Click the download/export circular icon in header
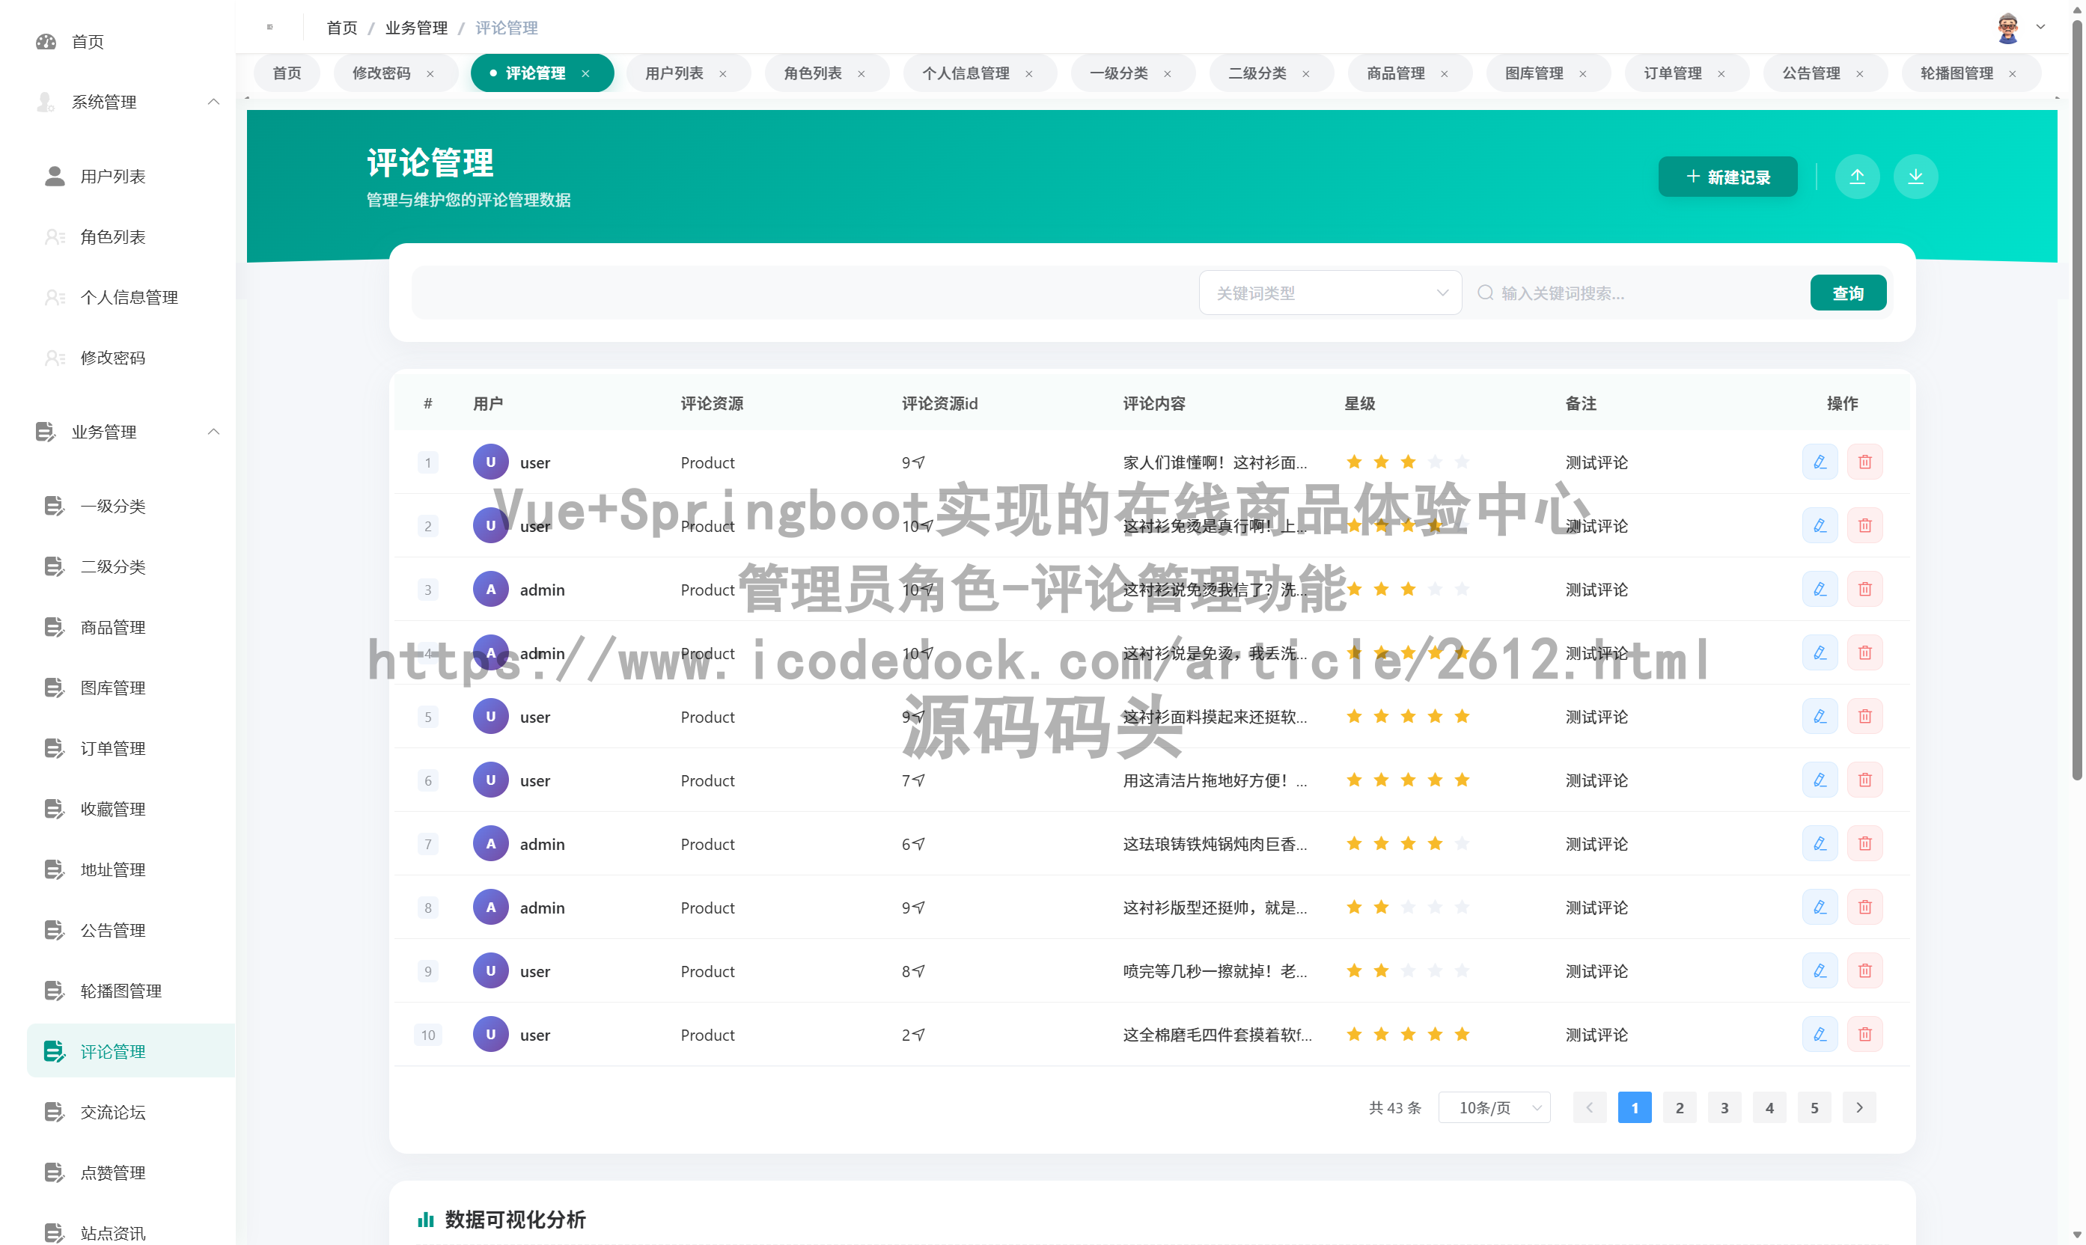Image resolution: width=2086 pixels, height=1245 pixels. click(1915, 176)
